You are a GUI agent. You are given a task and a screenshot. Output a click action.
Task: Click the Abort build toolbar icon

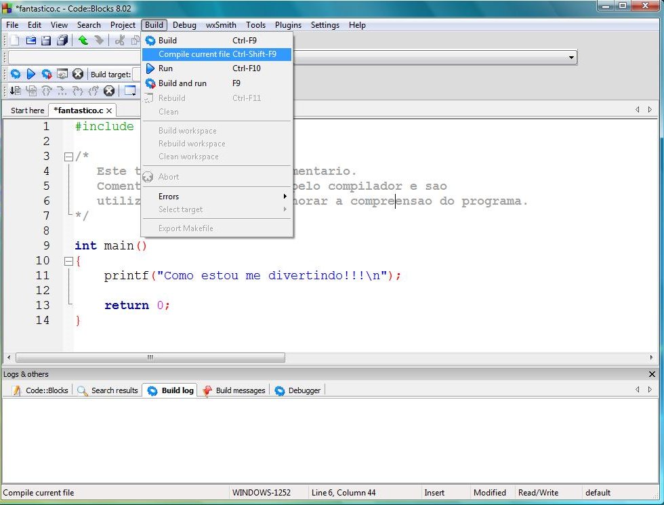[x=78, y=74]
